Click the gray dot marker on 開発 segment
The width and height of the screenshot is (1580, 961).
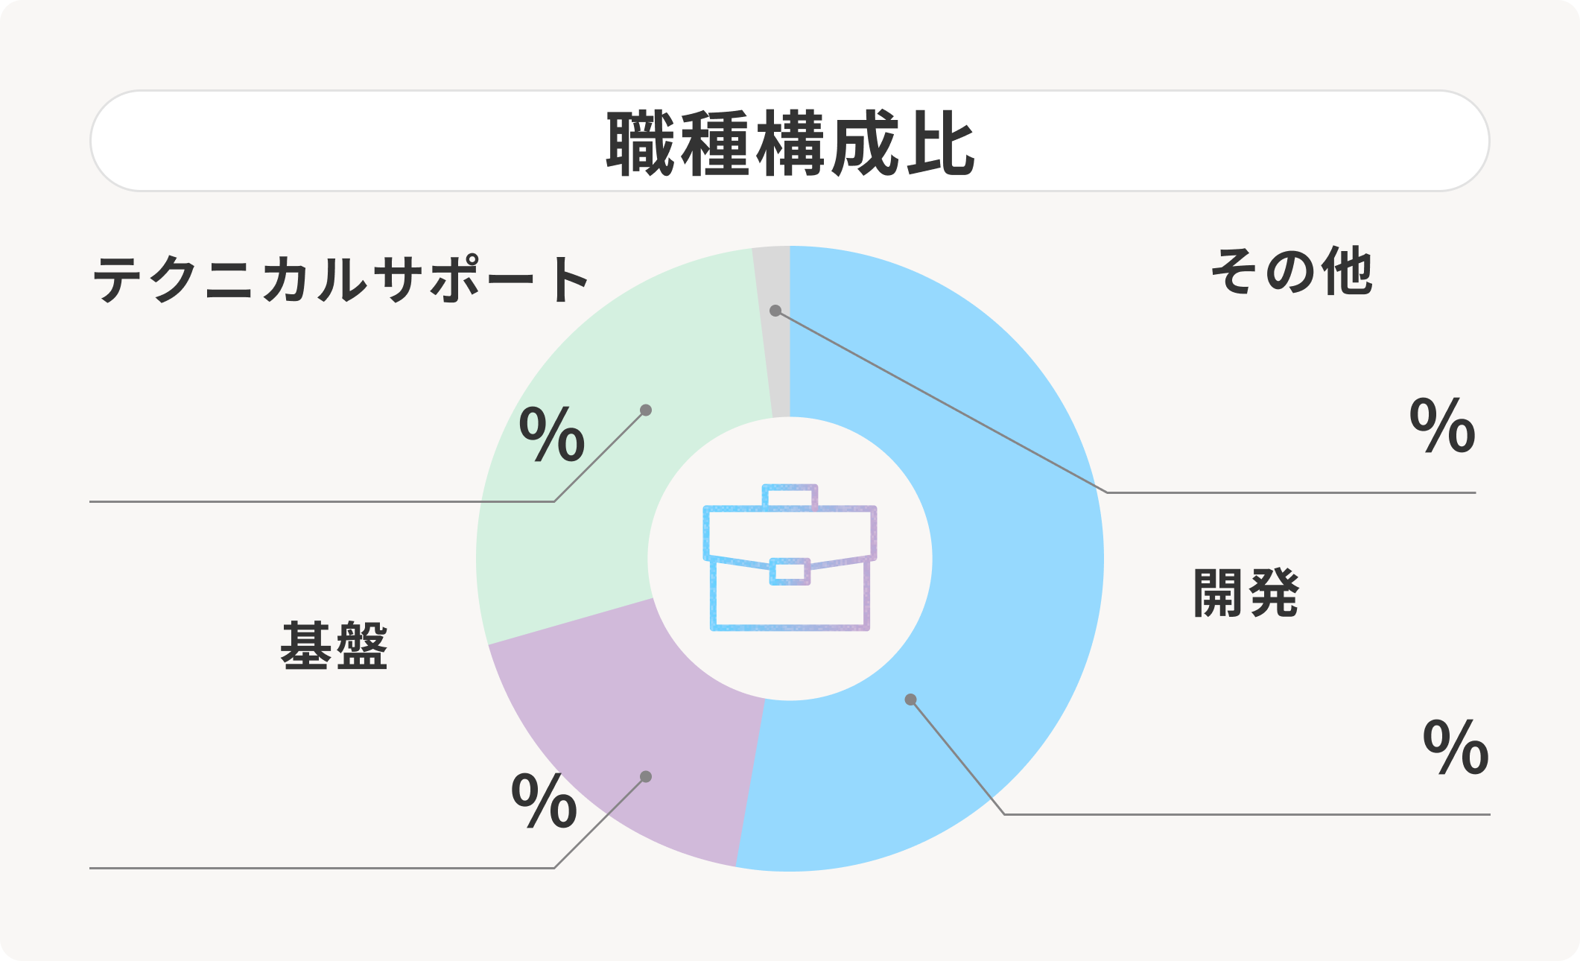[910, 700]
